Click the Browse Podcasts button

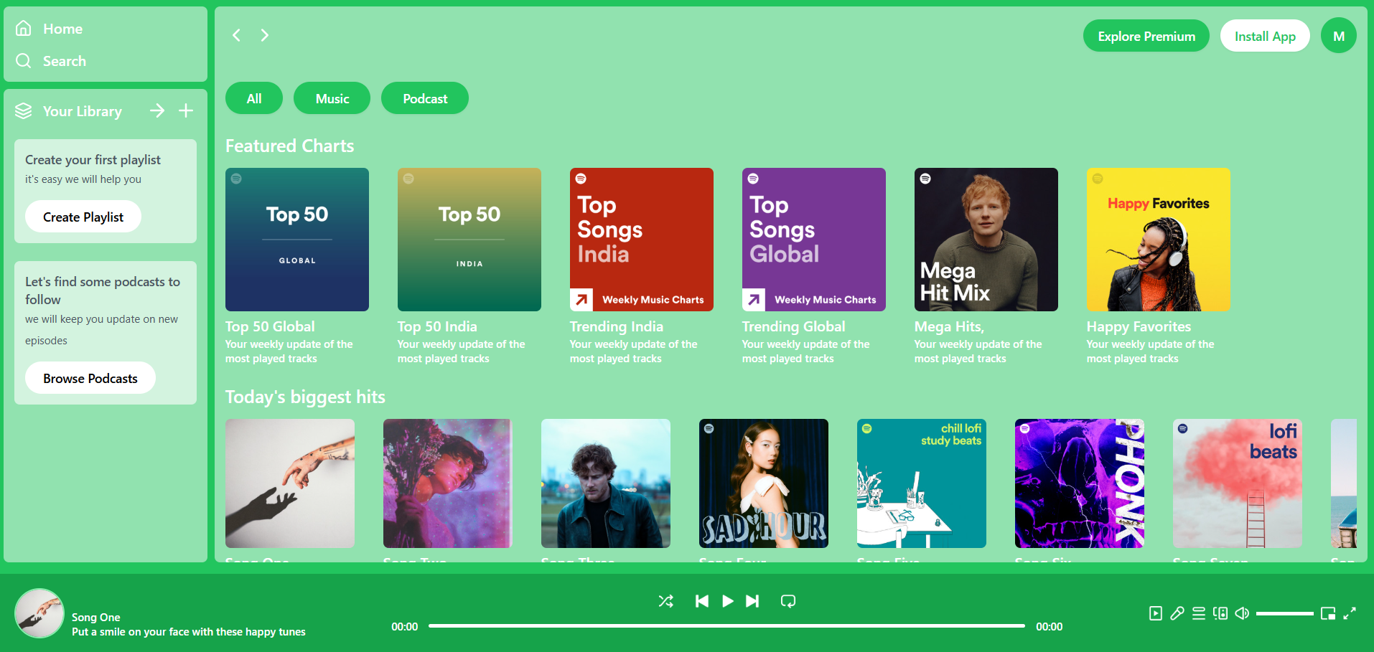(x=90, y=378)
